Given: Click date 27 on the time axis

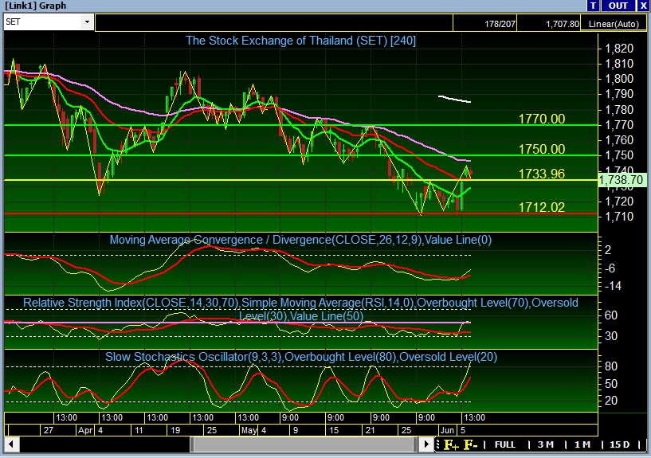Looking at the screenshot, I should pos(48,430).
